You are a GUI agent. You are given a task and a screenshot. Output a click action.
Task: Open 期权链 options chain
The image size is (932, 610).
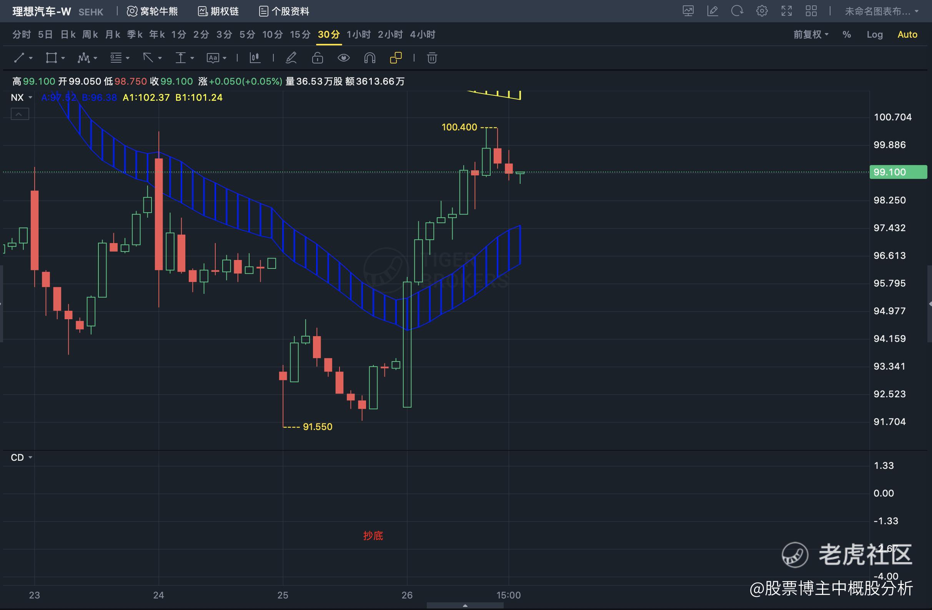(x=218, y=12)
